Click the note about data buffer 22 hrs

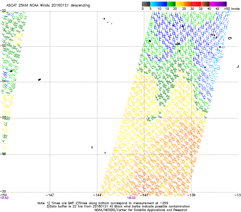pyautogui.click(x=118, y=206)
